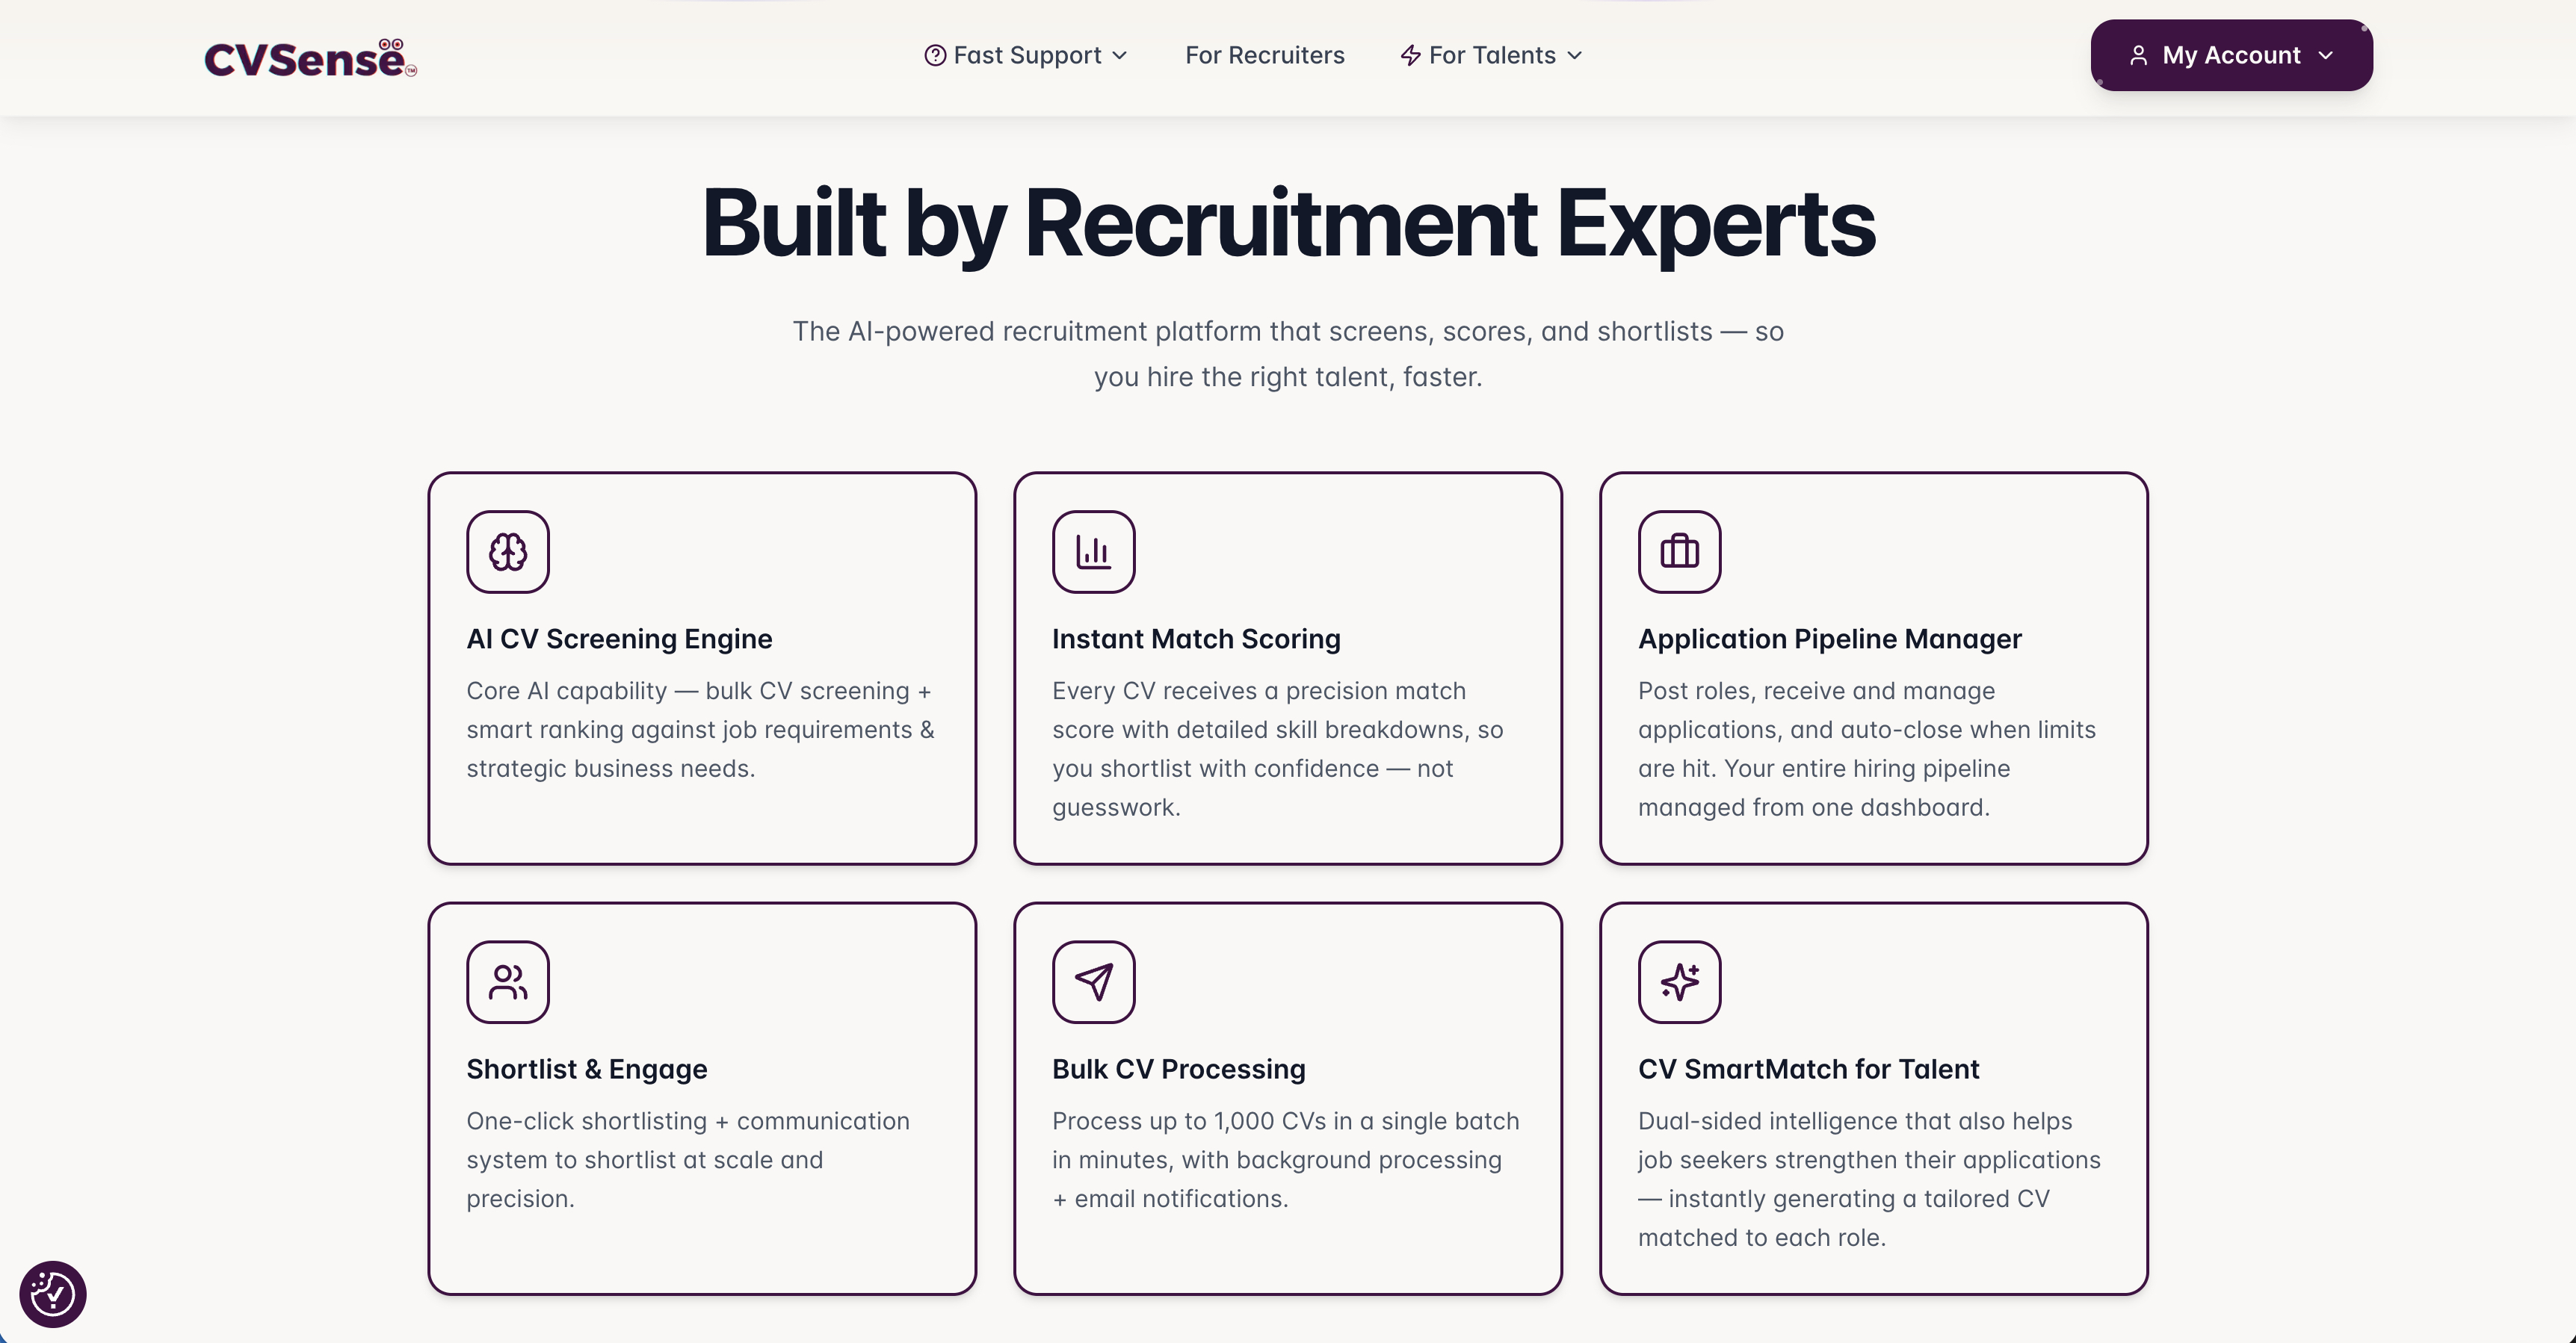Click the paper plane Bulk CV icon

(1093, 981)
